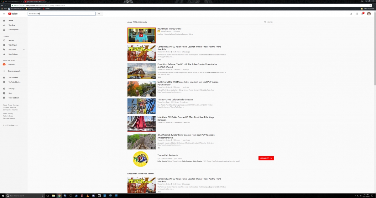The height and width of the screenshot is (198, 376).
Task: Open the notifications bell
Action: 363,14
